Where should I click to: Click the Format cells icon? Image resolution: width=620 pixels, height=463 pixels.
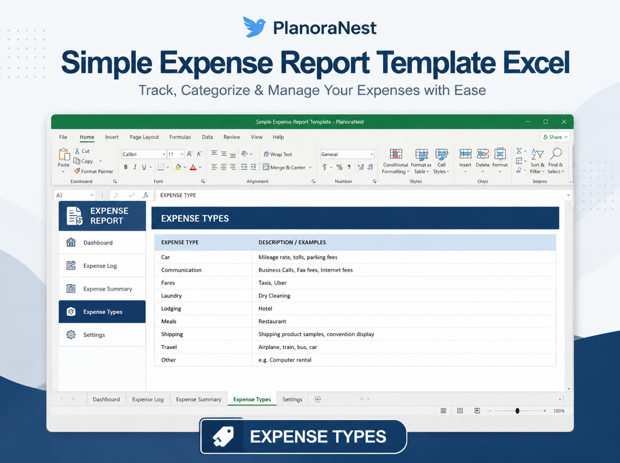[x=500, y=154]
